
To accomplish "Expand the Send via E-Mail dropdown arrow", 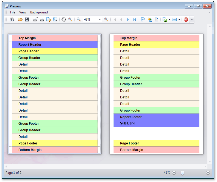I will pos(179,20).
